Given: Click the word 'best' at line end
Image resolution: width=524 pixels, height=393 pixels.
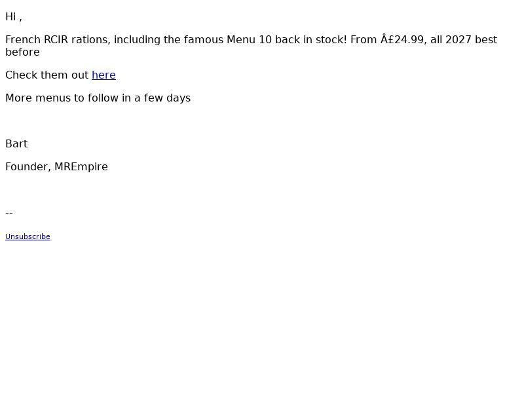Looking at the screenshot, I should pos(486,40).
